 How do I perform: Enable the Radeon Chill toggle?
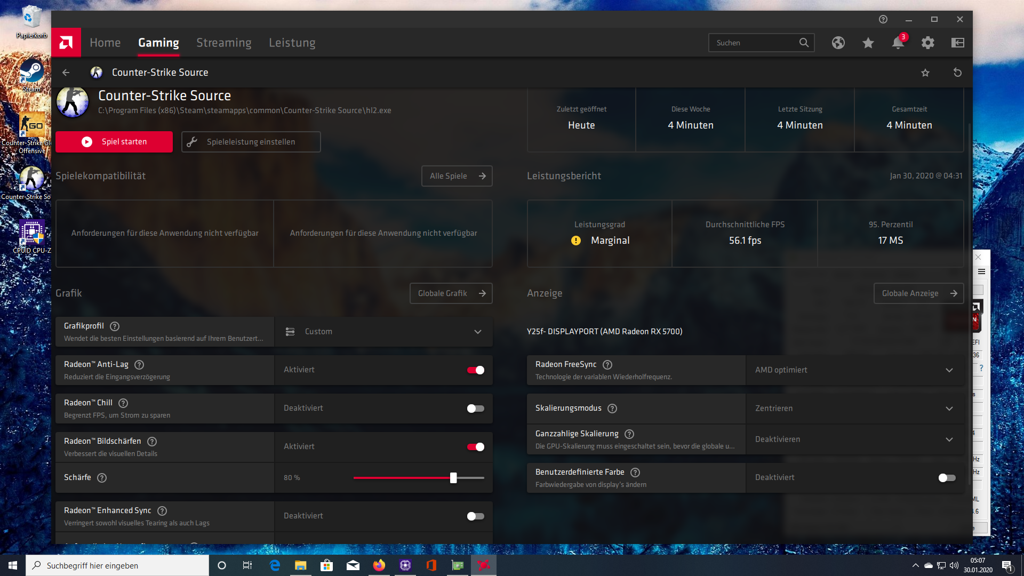(475, 409)
